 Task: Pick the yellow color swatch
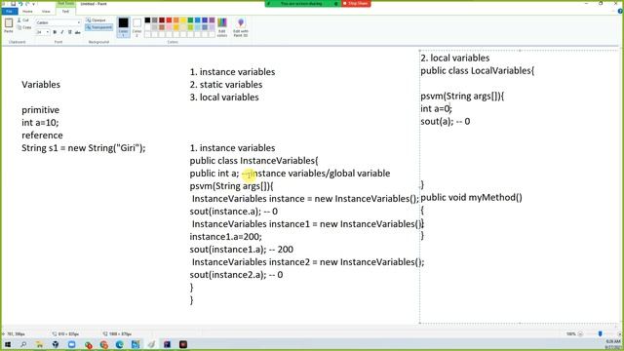(183, 19)
